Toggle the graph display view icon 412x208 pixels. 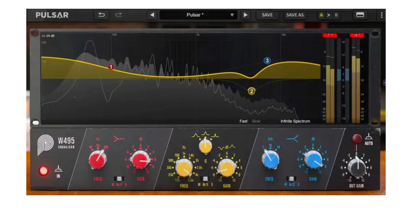click(360, 15)
